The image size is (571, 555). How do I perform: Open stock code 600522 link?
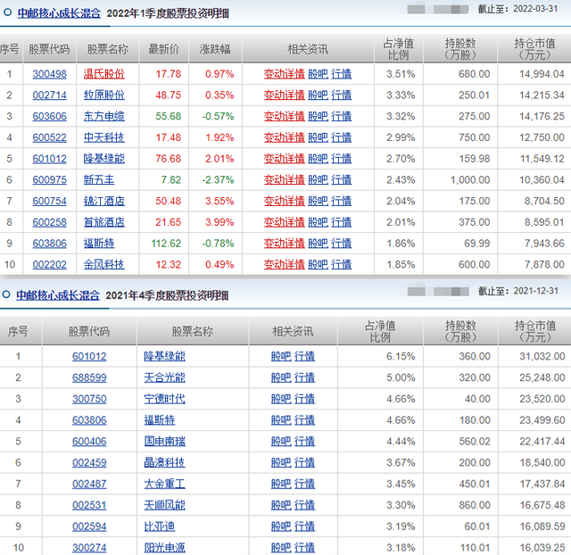[x=50, y=137]
